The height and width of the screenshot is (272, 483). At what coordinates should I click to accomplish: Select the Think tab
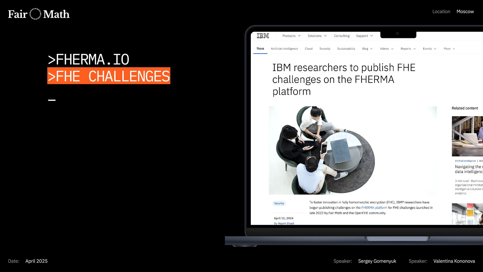(260, 49)
